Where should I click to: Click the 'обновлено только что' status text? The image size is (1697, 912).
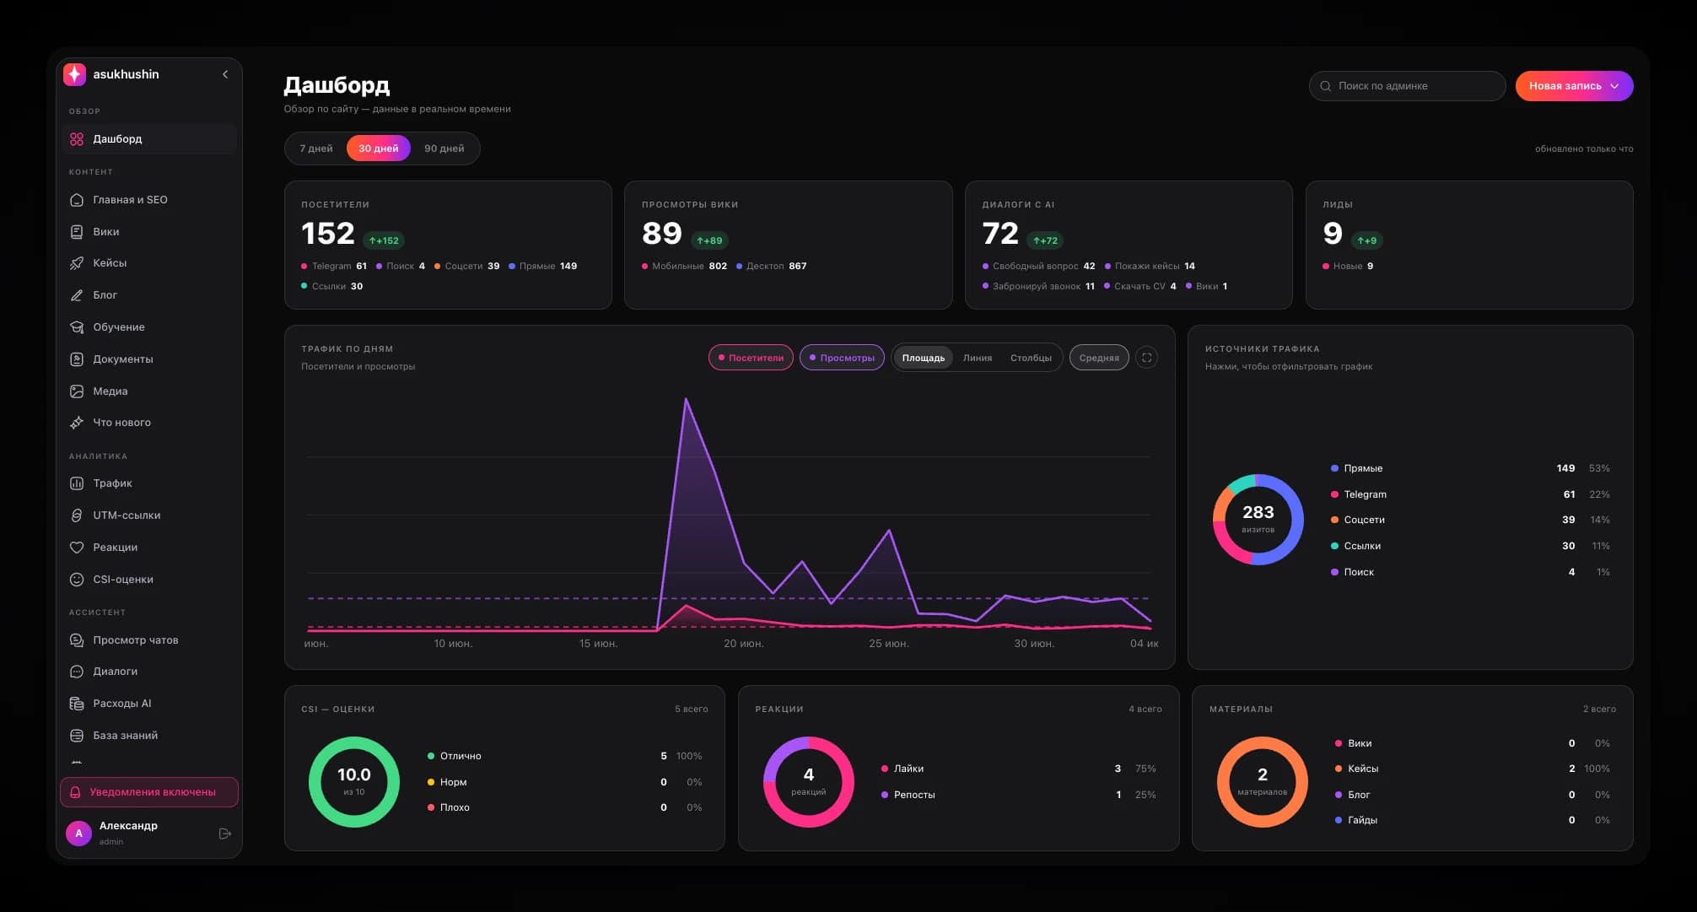1584,149
